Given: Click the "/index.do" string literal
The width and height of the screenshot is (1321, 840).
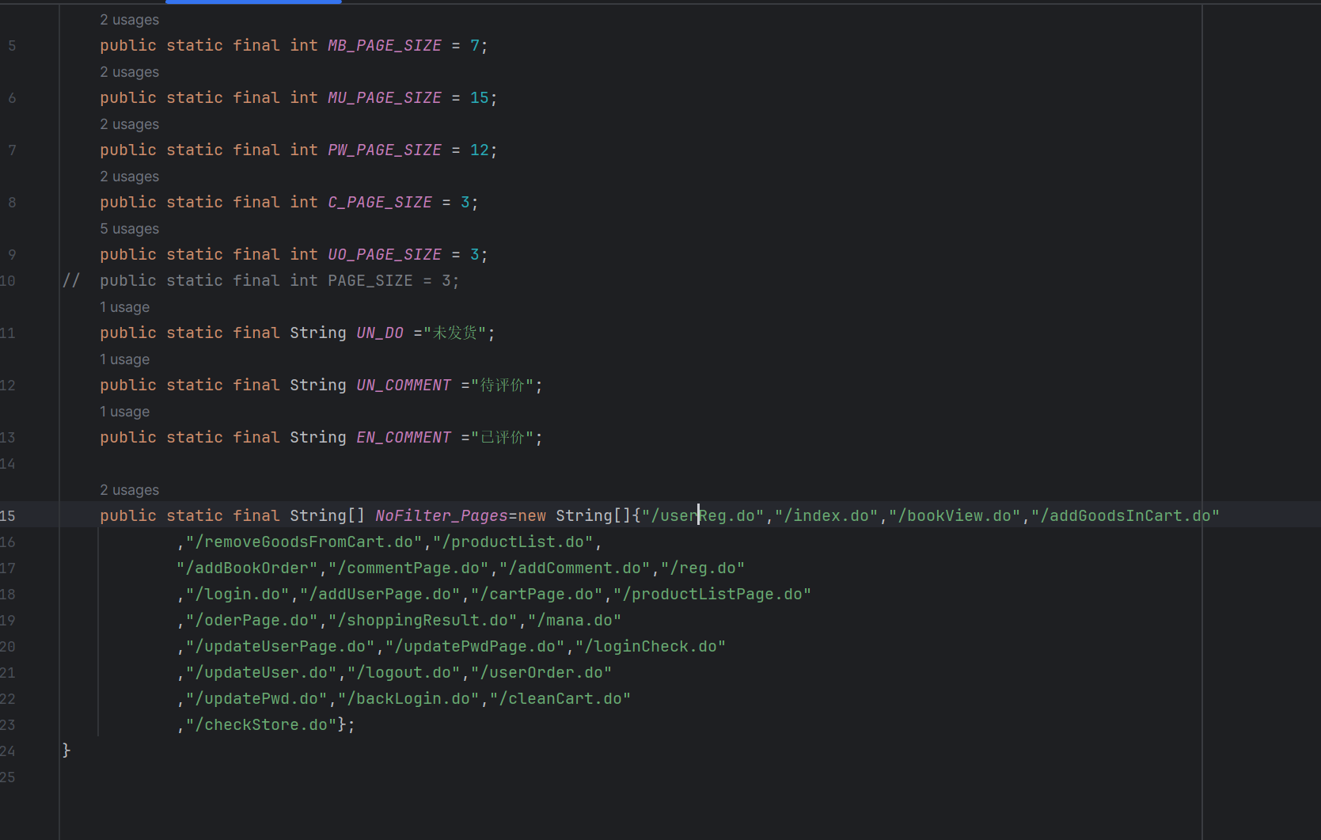Looking at the screenshot, I should click(826, 516).
